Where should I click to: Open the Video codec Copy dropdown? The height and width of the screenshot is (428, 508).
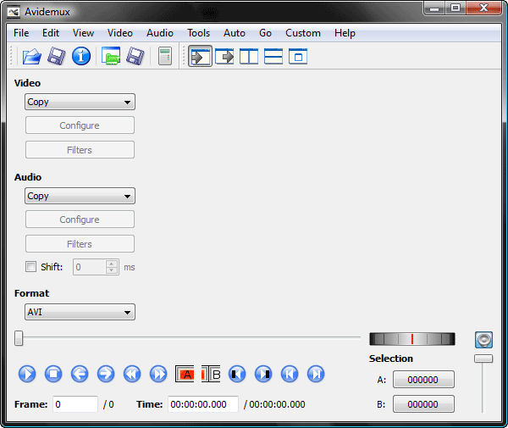(80, 102)
